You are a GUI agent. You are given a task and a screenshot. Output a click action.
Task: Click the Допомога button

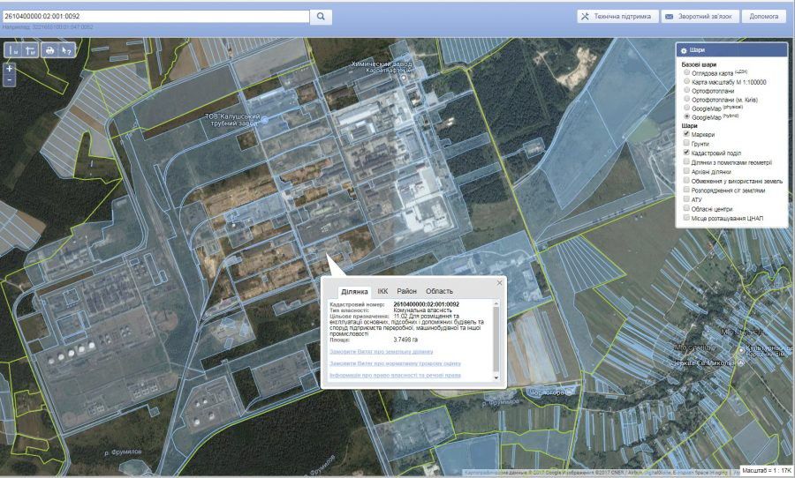[x=763, y=16]
